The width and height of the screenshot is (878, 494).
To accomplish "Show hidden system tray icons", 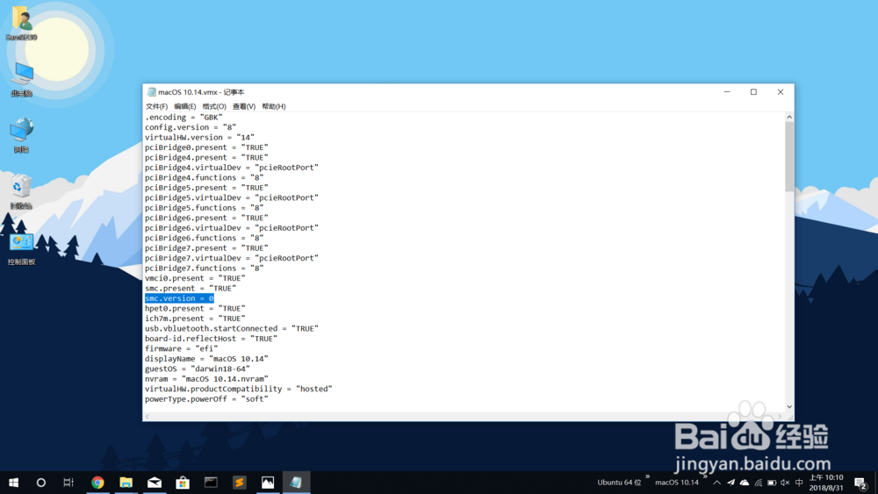I will click(717, 483).
